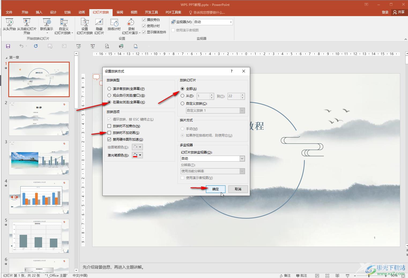Collapse the ribbon with the chevron
This screenshot has width=408, height=278.
pos(405,39)
